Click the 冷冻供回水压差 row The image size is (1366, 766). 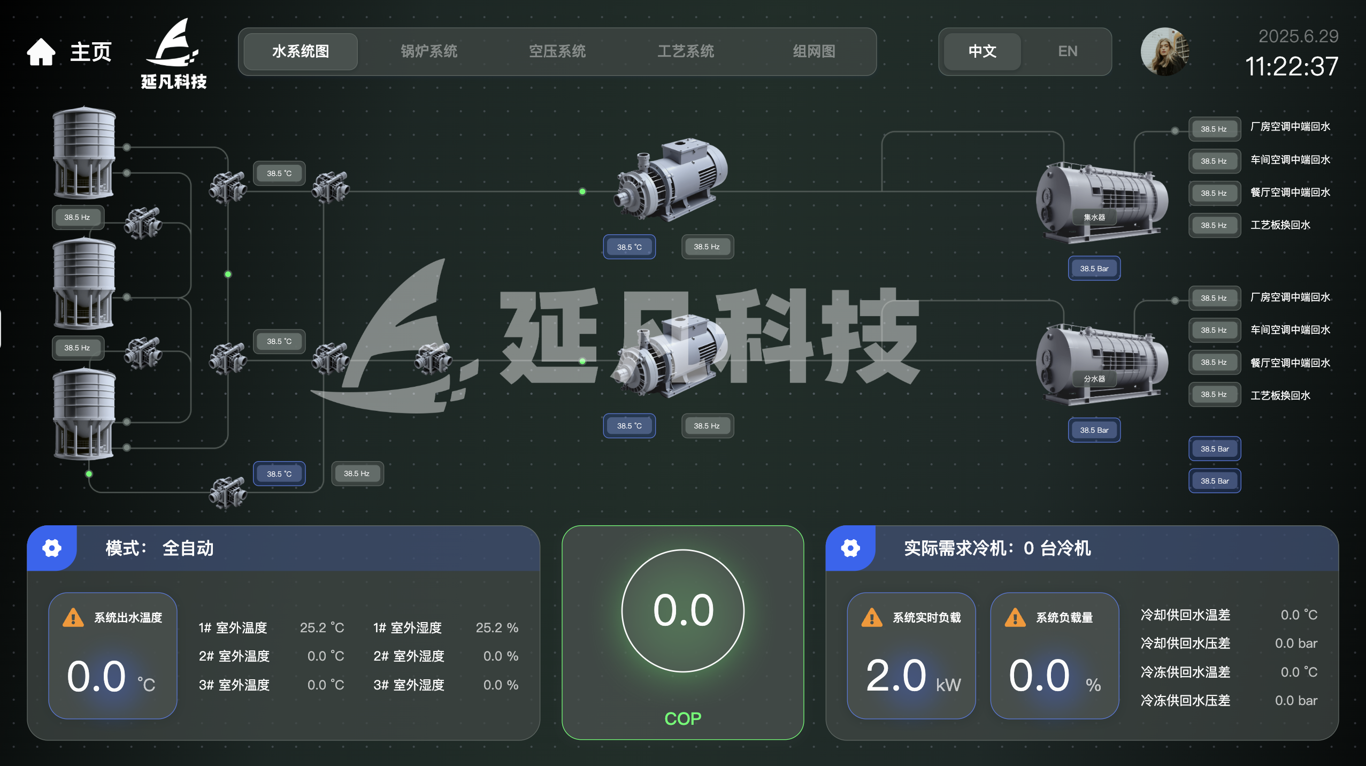pos(1229,701)
